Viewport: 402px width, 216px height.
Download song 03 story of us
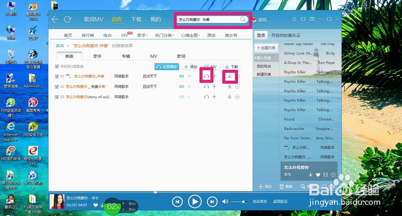(x=230, y=97)
